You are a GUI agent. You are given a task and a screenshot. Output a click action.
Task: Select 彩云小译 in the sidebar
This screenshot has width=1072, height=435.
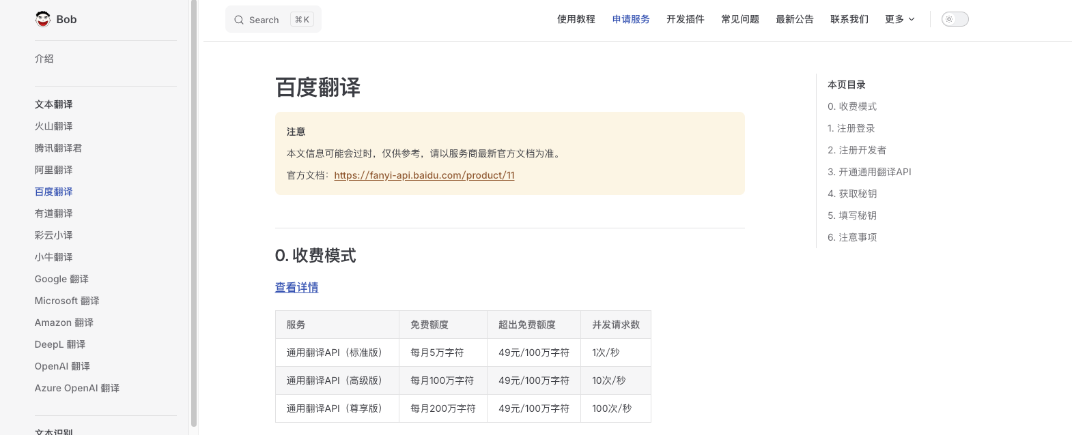[x=54, y=235]
